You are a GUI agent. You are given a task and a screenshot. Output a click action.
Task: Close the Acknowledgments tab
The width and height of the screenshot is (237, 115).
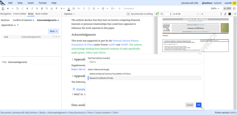(58, 20)
